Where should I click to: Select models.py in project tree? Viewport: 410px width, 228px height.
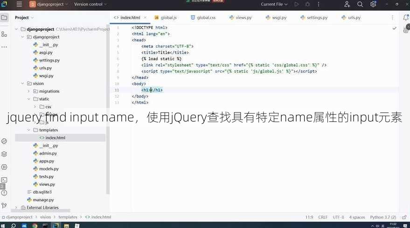pos(49,169)
